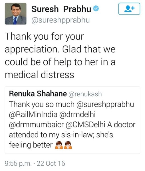Click the first folded hands emoji
145x171 pixels.
click(x=59, y=145)
